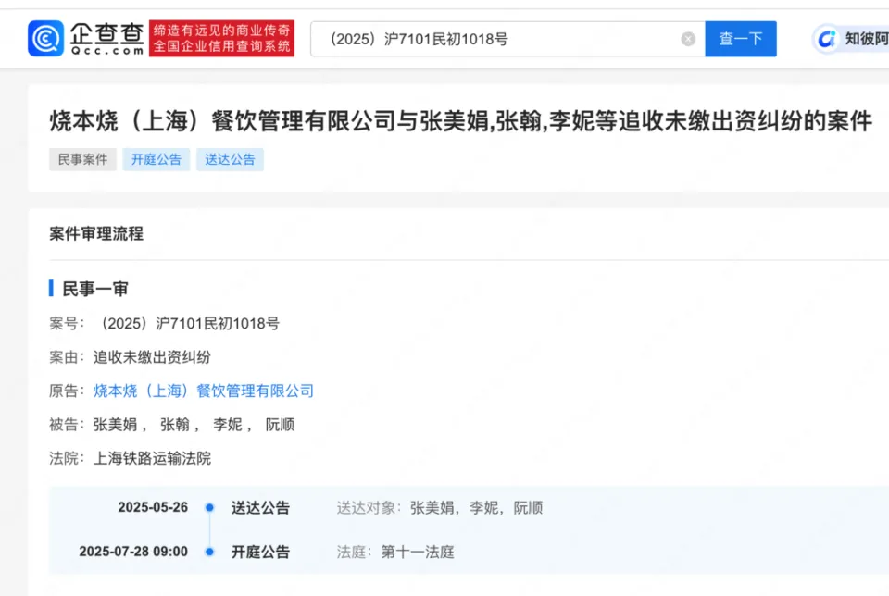The width and height of the screenshot is (889, 596).
Task: Click the timeline dot for 2025-07-28 09:00
Action: click(x=209, y=553)
